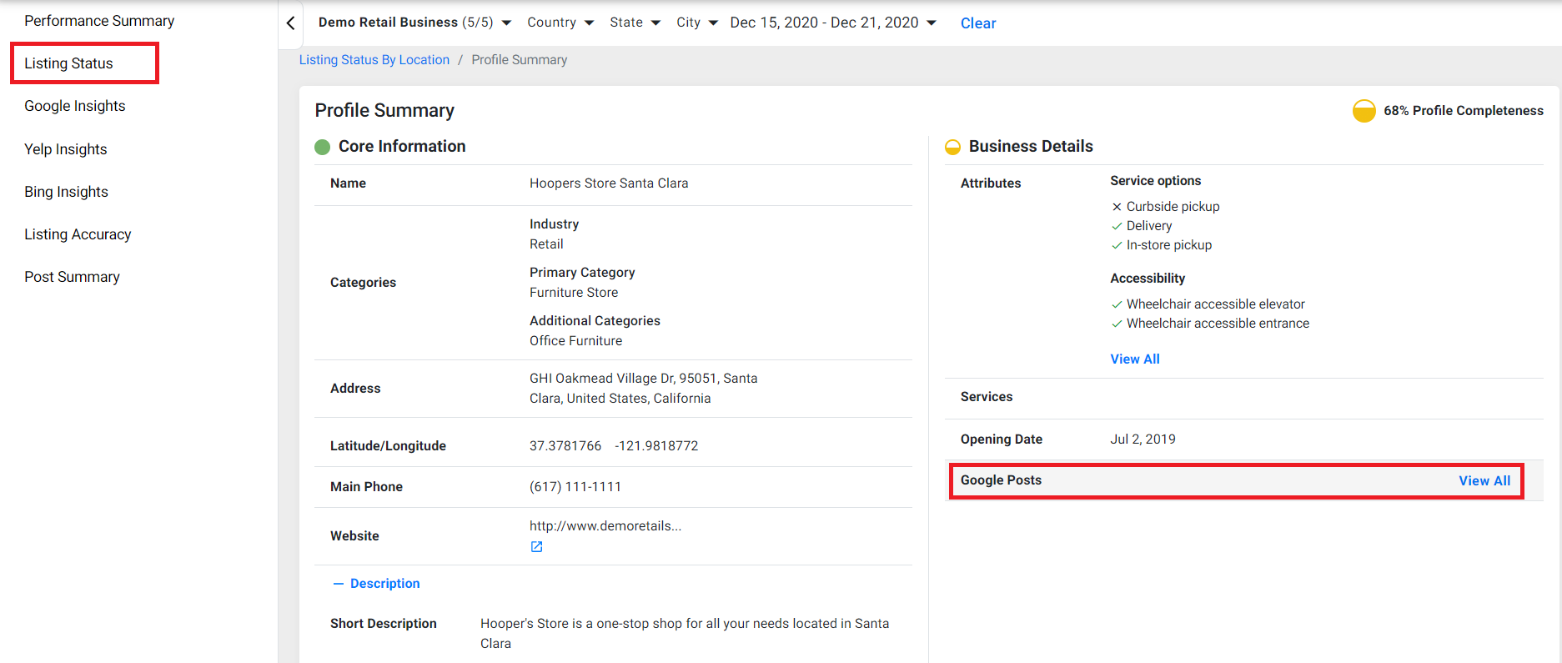
Task: Go to Google Insights
Action: coord(75,106)
